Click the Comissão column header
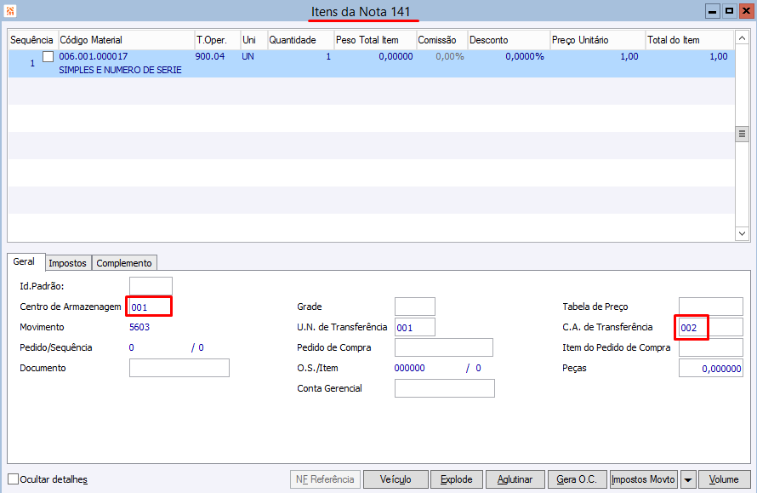Image resolution: width=757 pixels, height=493 pixels. click(441, 40)
